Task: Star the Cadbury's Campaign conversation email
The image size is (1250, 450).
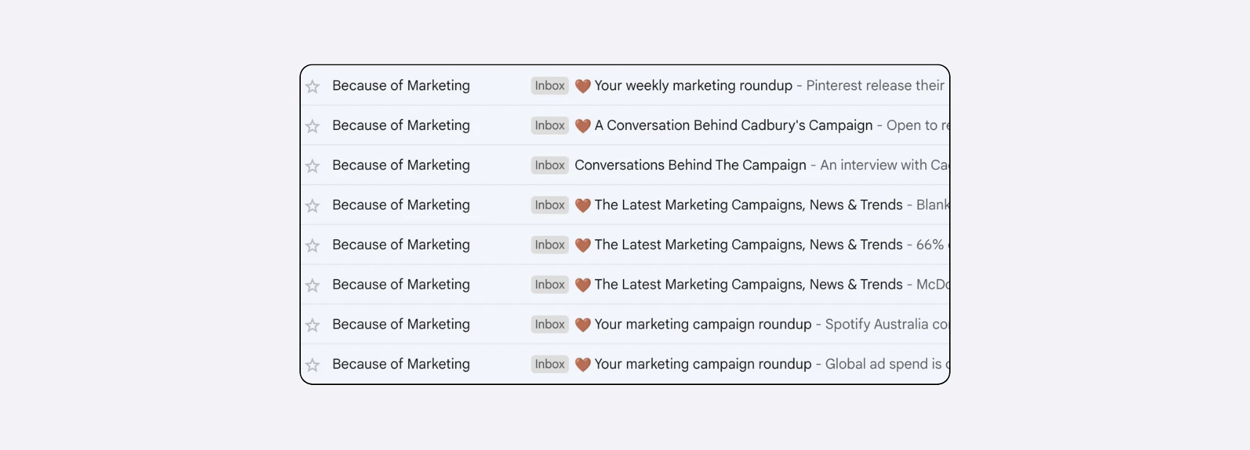Action: (312, 126)
